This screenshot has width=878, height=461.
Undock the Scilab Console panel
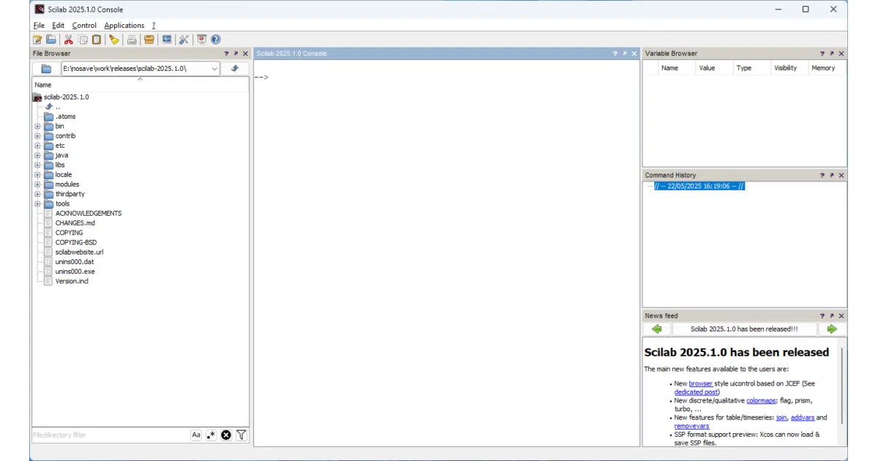tap(625, 53)
